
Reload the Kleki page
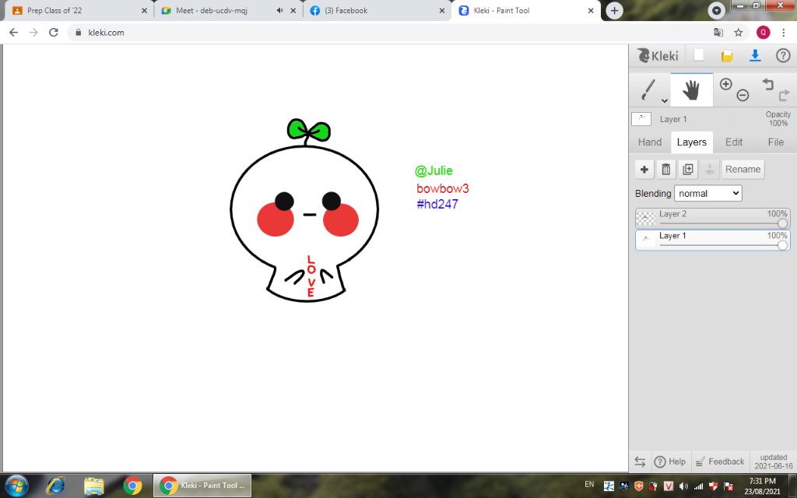[54, 33]
